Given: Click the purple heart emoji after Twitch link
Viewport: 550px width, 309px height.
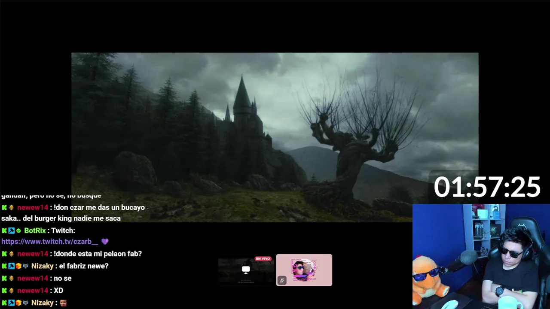Looking at the screenshot, I should pos(105,242).
